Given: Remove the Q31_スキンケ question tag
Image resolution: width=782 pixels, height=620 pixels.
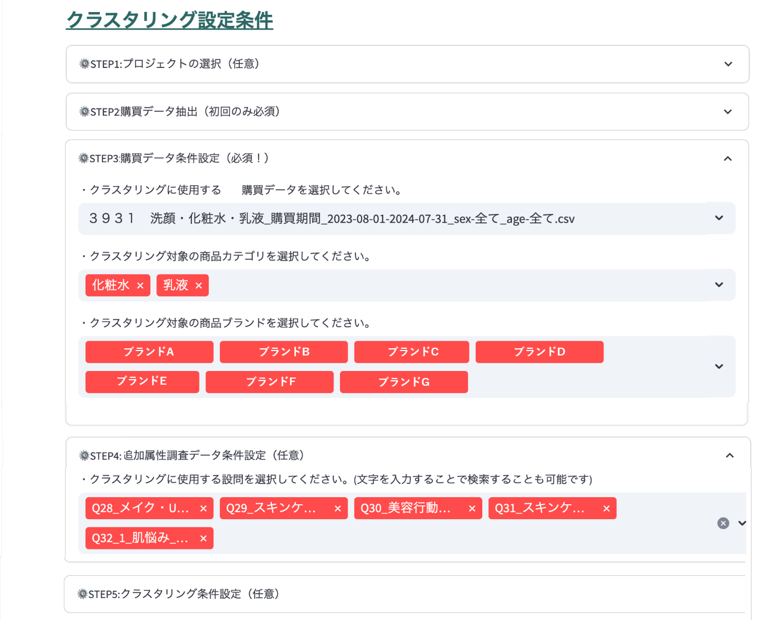Looking at the screenshot, I should (607, 509).
